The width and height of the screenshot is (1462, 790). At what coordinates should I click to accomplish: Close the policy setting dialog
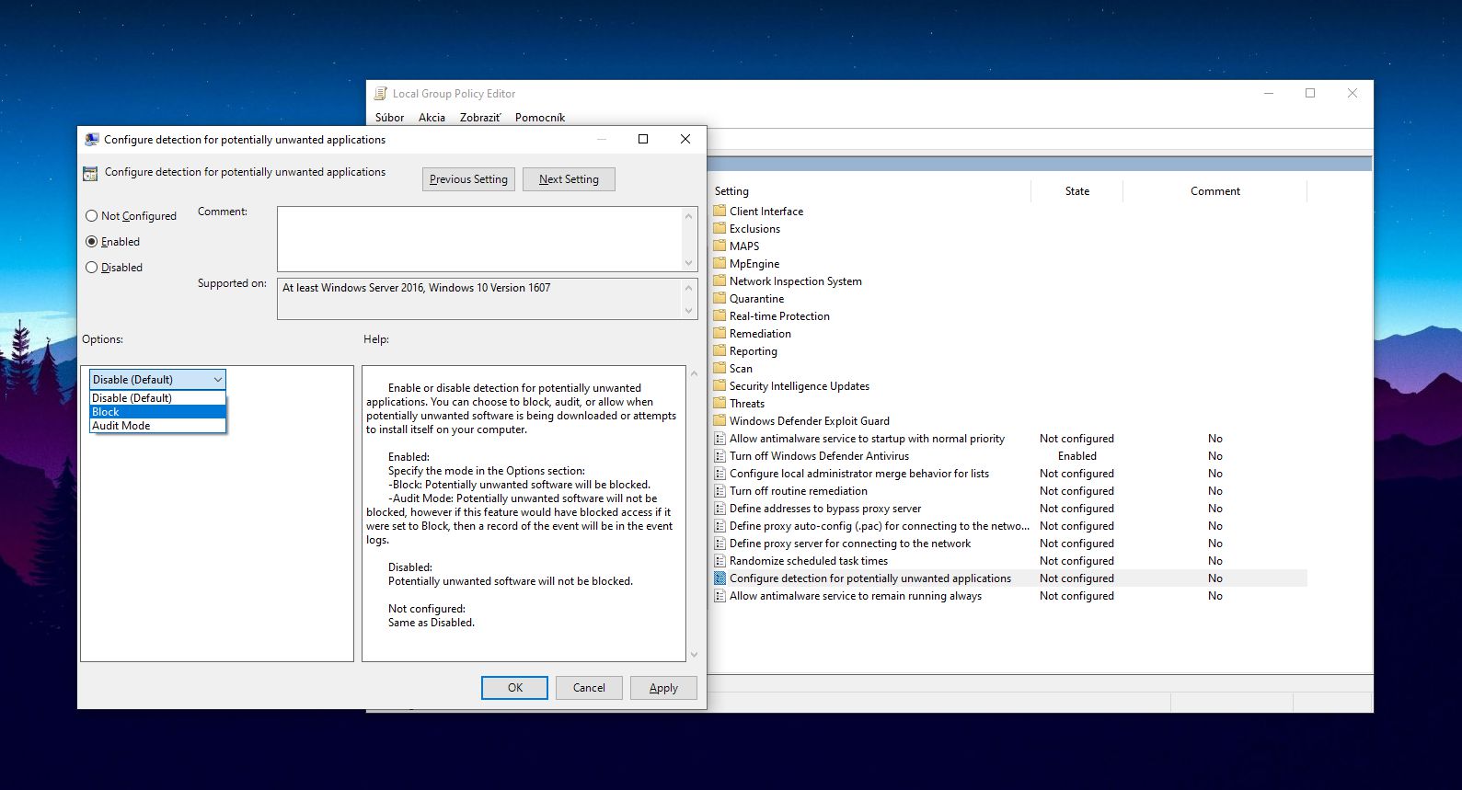click(685, 139)
